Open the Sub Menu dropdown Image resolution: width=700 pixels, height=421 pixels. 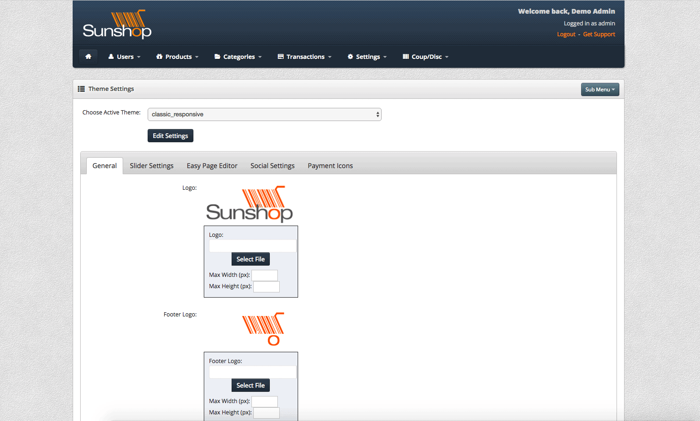click(600, 89)
